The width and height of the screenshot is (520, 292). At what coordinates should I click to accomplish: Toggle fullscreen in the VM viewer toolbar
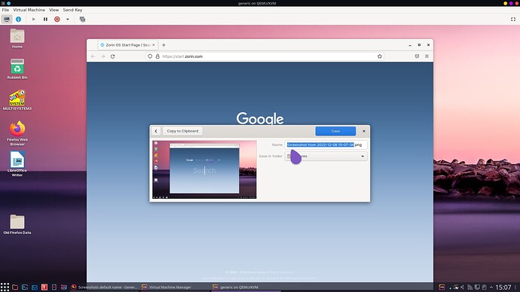pos(513,20)
